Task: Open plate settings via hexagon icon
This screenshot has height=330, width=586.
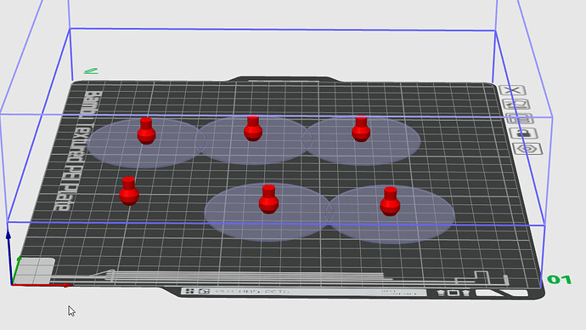Action: [527, 149]
